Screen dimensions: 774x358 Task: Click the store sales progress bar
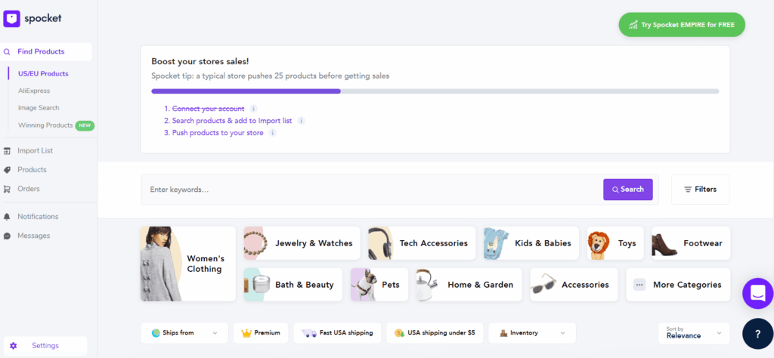pyautogui.click(x=435, y=91)
